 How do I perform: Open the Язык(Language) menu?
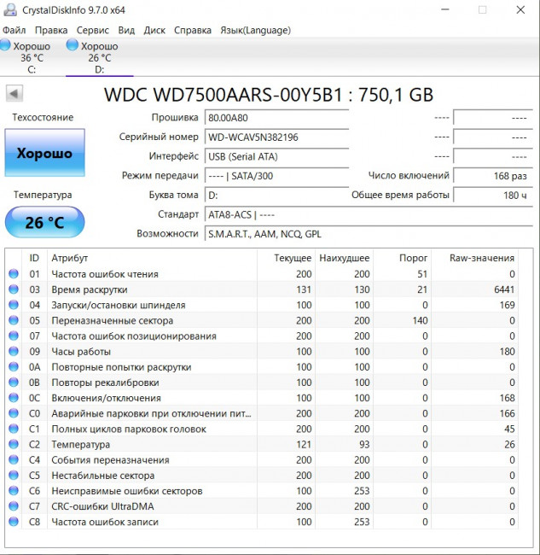point(255,31)
